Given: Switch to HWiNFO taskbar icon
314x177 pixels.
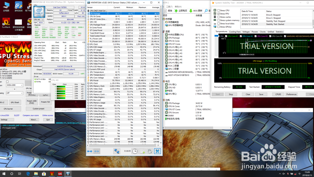Looking at the screenshot, I should tap(68, 174).
